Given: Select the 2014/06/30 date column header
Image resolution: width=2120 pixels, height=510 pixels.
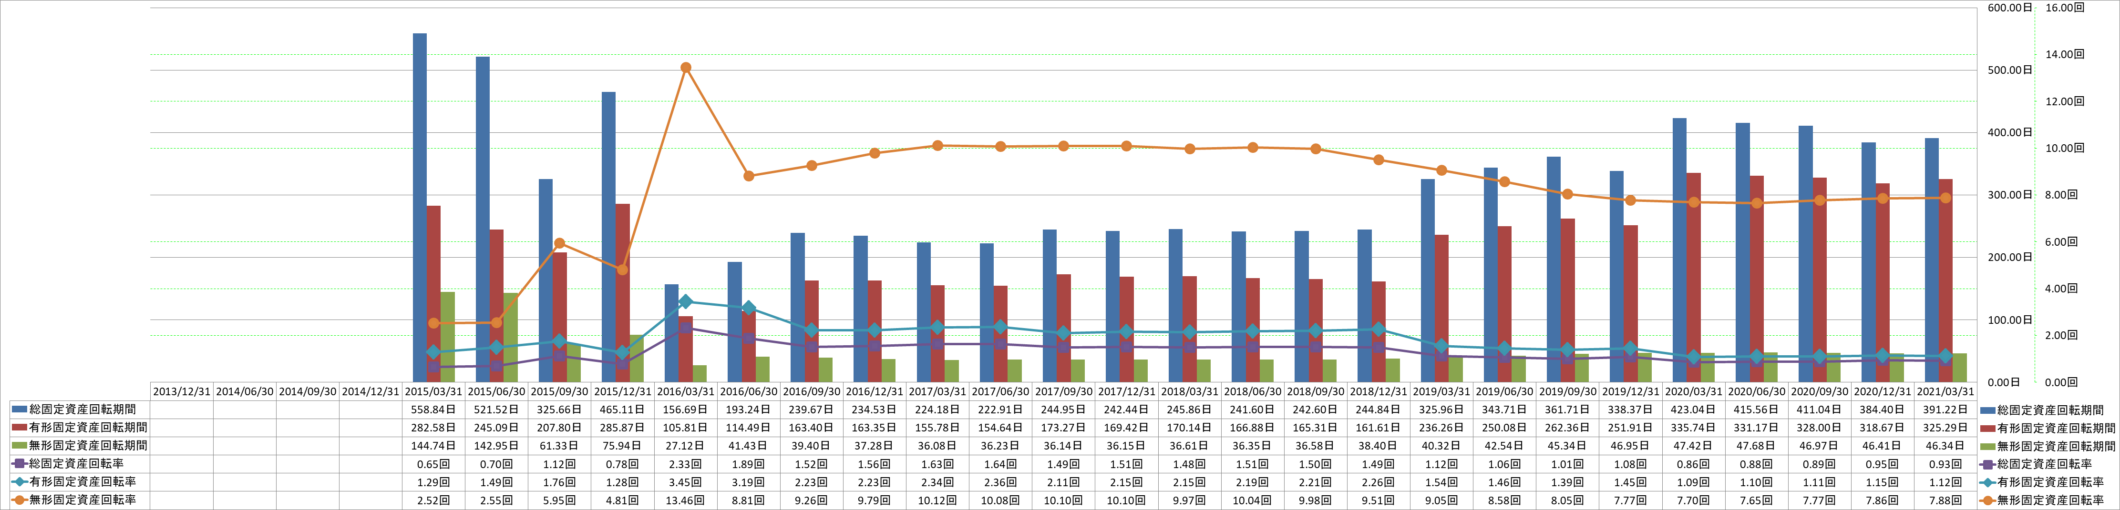Looking at the screenshot, I should click(245, 392).
